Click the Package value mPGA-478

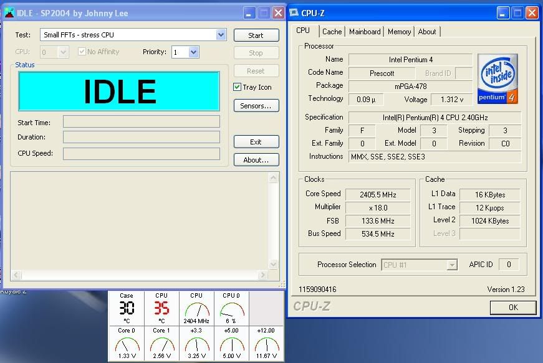point(410,87)
